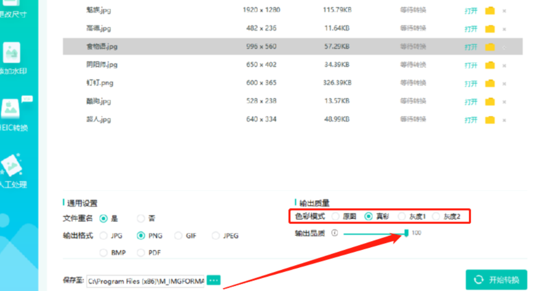Set 文件重名 to 否
535x291 pixels.
tap(140, 218)
